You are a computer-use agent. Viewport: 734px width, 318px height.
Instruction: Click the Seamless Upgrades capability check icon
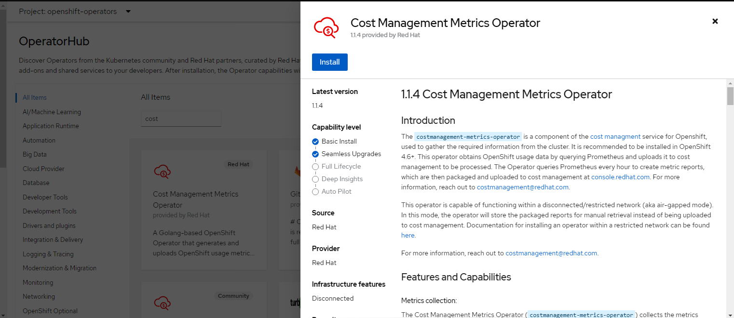(x=315, y=154)
